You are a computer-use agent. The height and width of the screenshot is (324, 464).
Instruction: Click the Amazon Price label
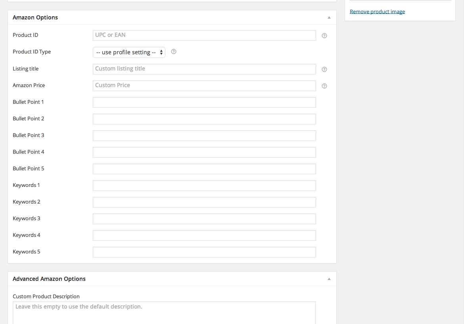29,85
